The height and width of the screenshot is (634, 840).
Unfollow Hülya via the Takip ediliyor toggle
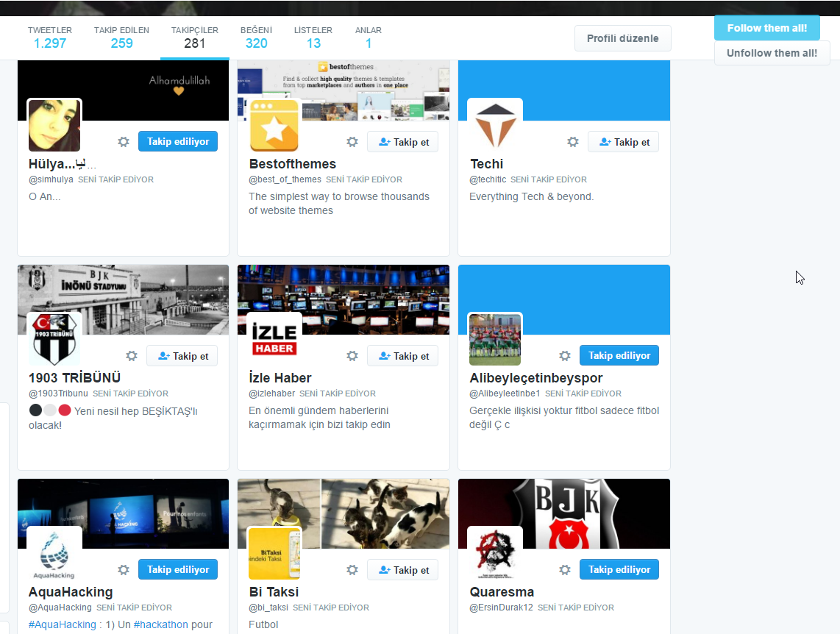(177, 141)
